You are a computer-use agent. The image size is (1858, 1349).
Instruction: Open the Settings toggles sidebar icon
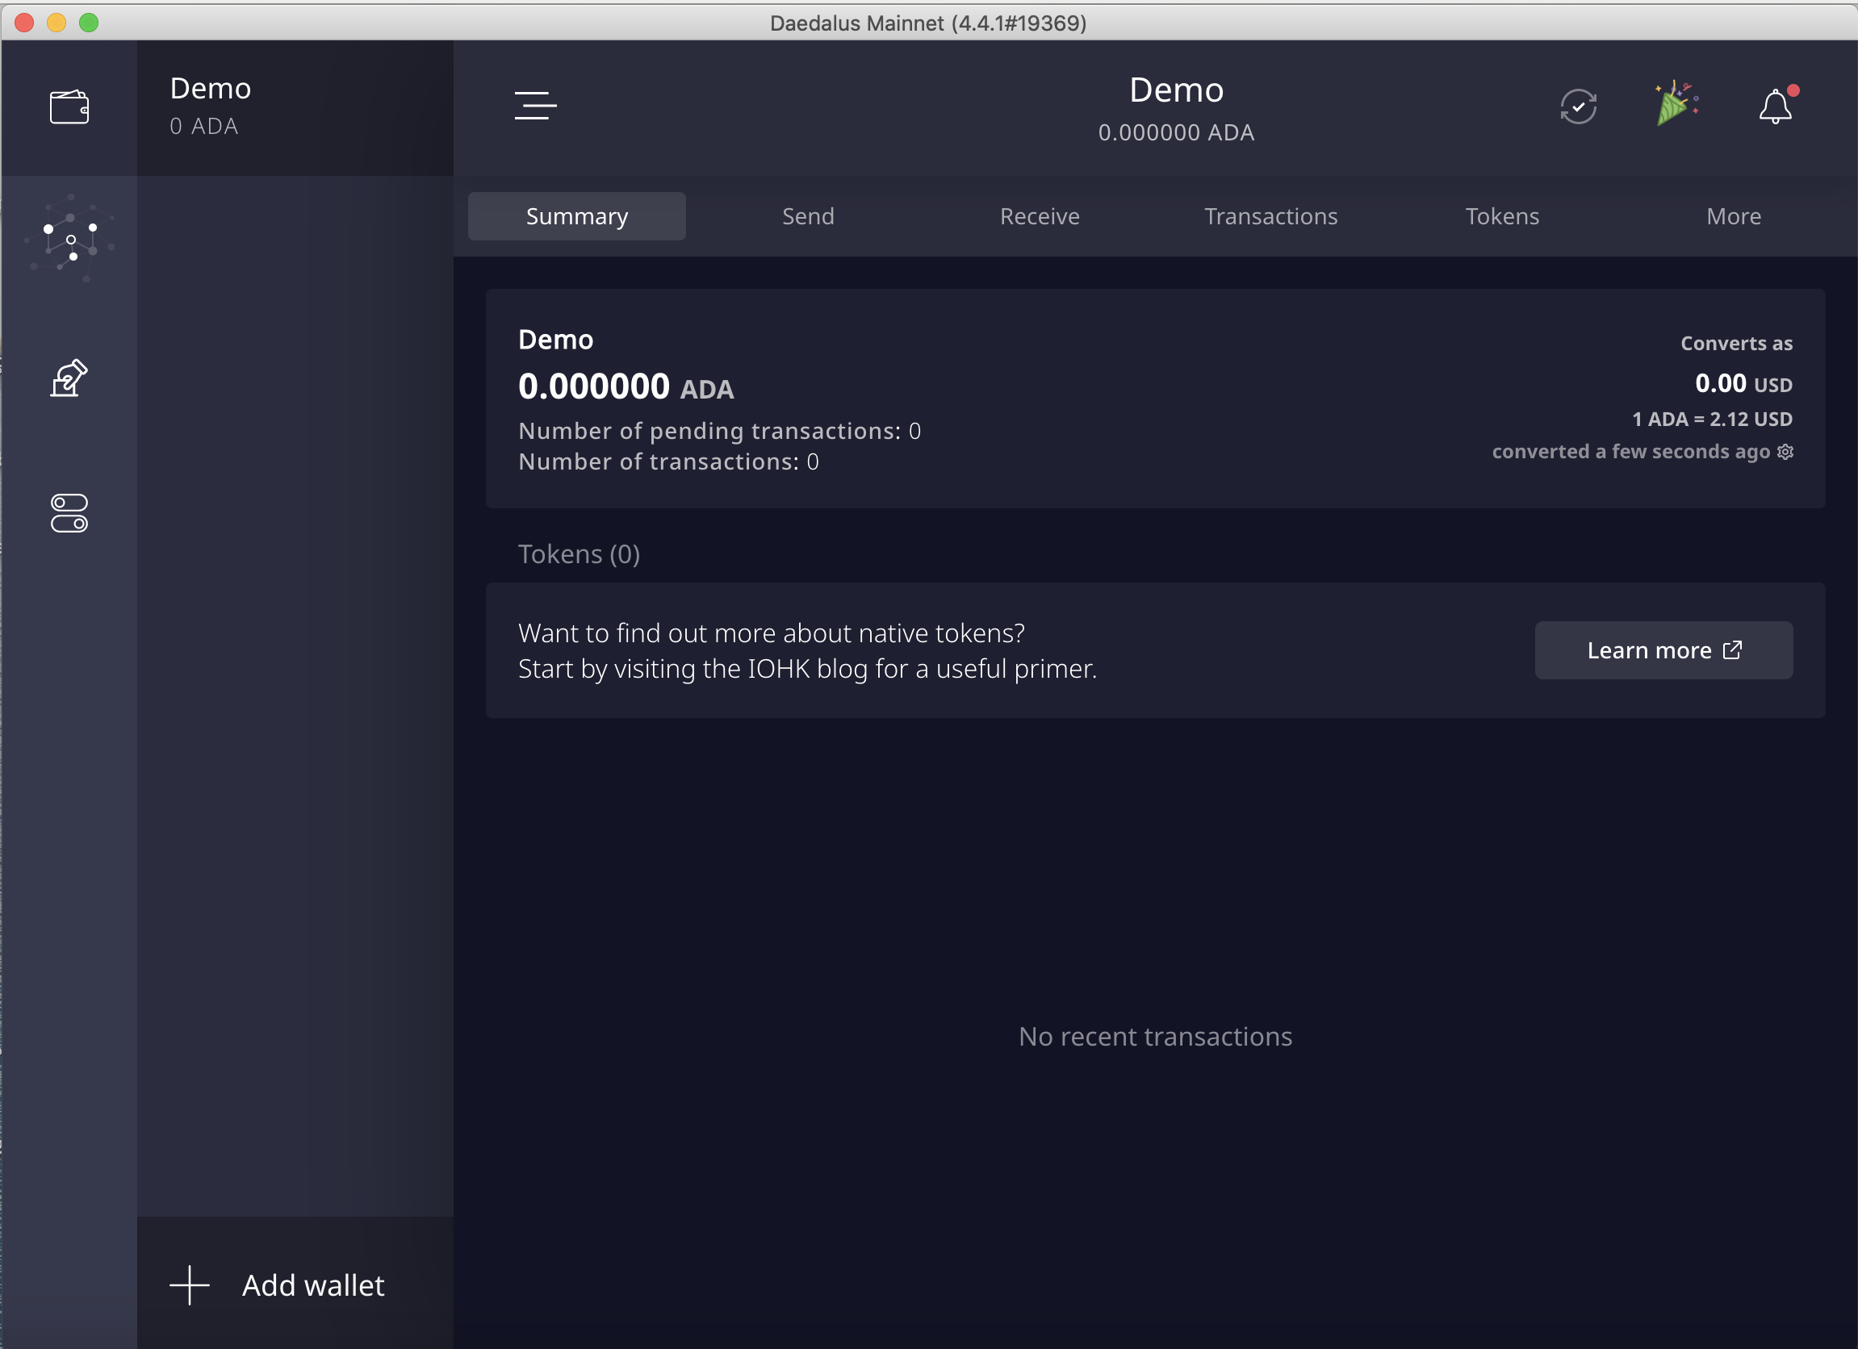tap(69, 513)
